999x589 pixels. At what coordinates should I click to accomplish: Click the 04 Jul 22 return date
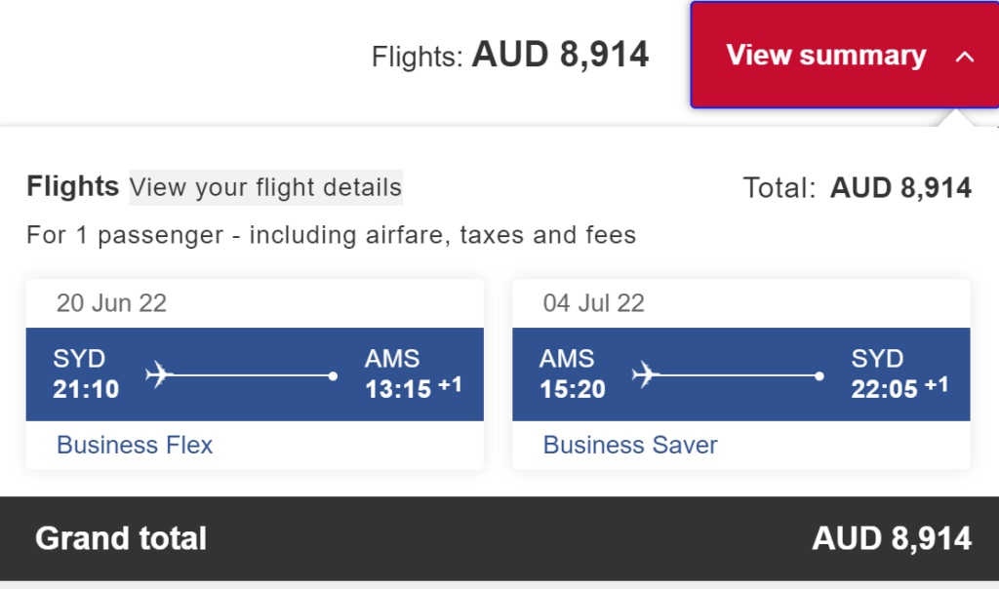tap(594, 303)
